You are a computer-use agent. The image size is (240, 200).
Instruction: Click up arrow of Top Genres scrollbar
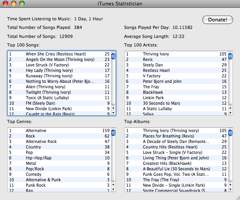113,184
